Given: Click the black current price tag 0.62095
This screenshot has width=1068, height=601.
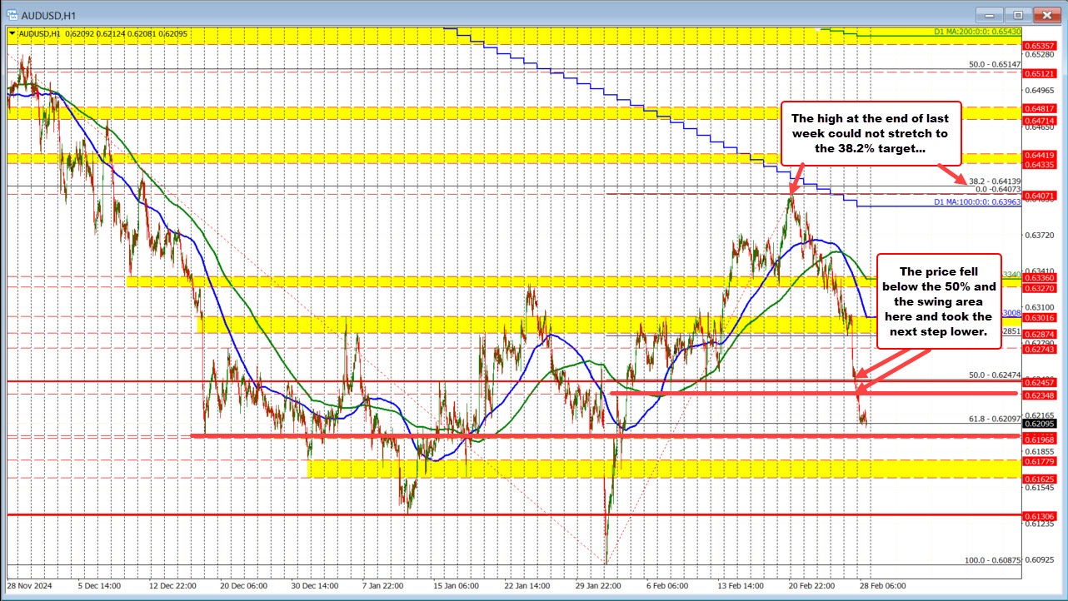Looking at the screenshot, I should [1041, 425].
